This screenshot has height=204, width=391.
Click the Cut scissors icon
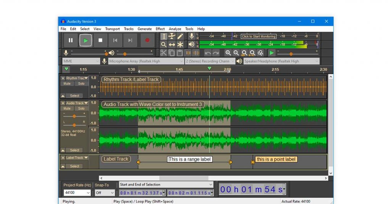[x=163, y=53]
